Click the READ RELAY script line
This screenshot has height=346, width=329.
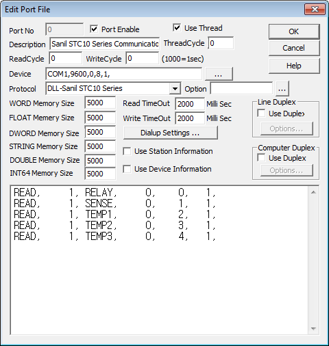pyautogui.click(x=114, y=193)
